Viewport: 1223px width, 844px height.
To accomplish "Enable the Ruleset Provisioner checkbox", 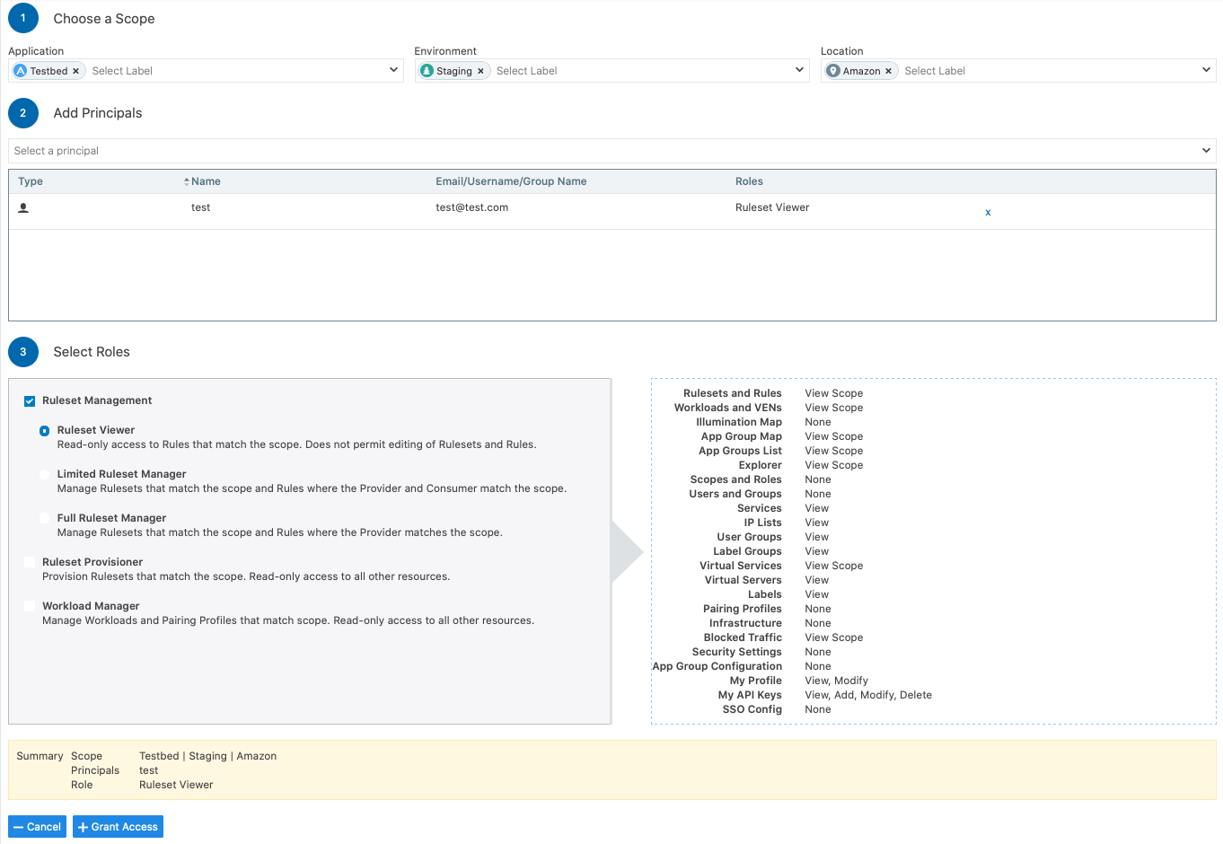I will pos(30,562).
